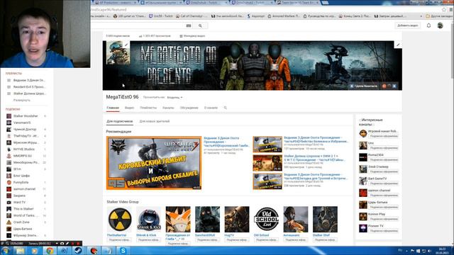The image size is (454, 255).
Task: Open Steam from the Windows taskbar
Action: coord(78,251)
